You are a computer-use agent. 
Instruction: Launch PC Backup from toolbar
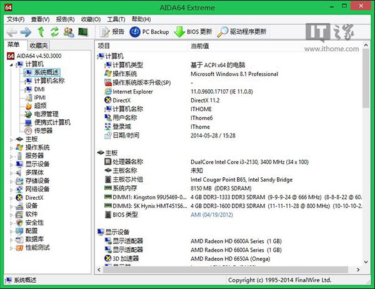(x=149, y=32)
